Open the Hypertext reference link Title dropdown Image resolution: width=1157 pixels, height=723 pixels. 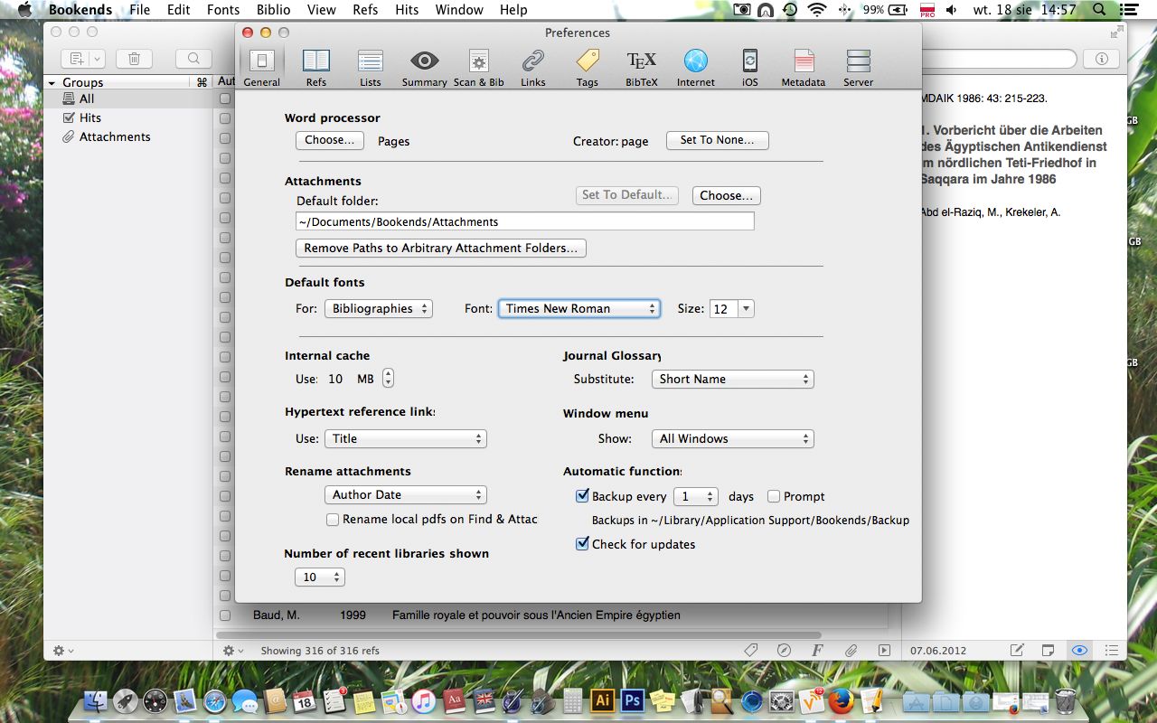pyautogui.click(x=406, y=438)
